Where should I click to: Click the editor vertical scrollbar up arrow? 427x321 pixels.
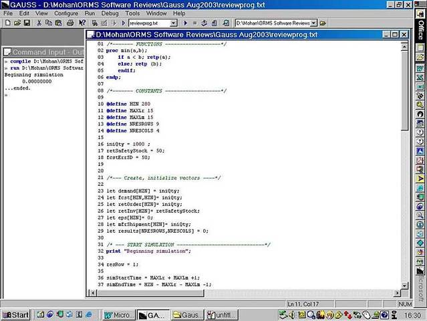404,47
